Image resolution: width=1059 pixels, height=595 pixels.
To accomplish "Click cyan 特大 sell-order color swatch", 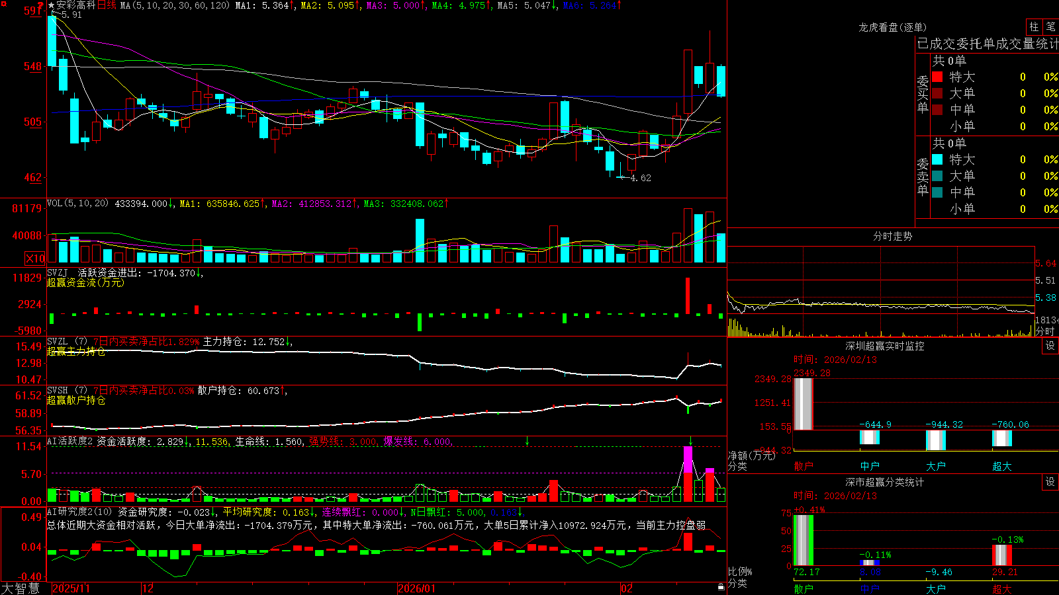I will [x=937, y=159].
